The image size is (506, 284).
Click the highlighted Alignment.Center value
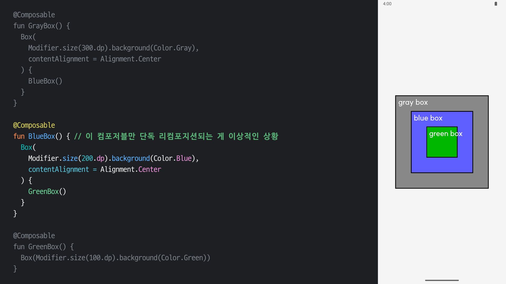(130, 169)
